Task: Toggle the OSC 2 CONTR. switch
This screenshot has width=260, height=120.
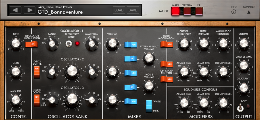Action: [37, 72]
